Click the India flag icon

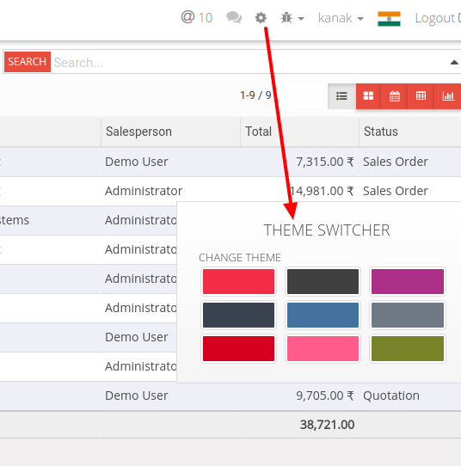click(x=389, y=18)
